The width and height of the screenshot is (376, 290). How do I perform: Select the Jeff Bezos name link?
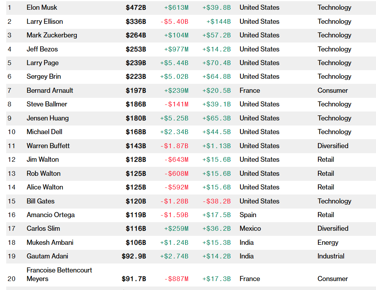[42, 49]
